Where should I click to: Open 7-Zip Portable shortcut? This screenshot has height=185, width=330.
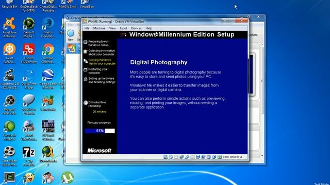click(29, 156)
